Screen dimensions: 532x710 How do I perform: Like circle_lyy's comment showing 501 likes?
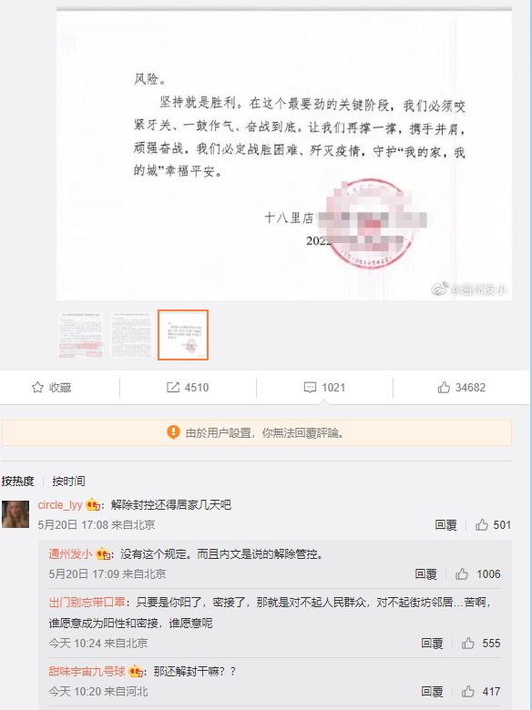click(x=482, y=525)
